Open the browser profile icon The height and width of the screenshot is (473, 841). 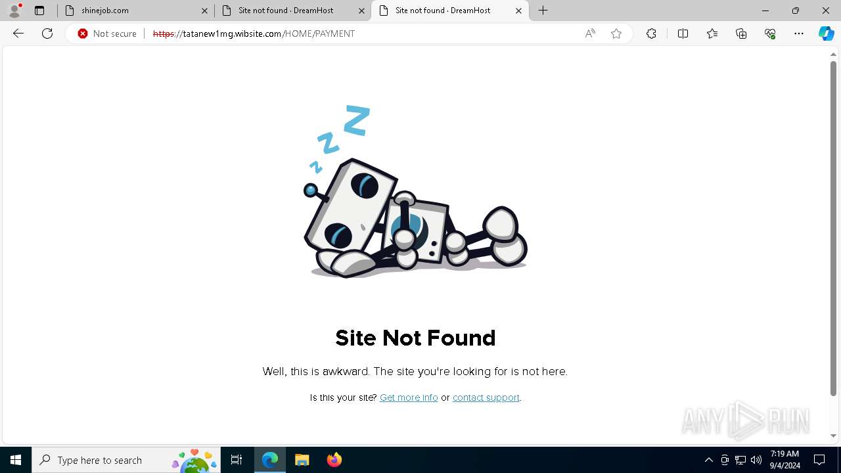(14, 11)
